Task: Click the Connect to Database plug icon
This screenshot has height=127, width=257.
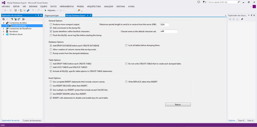Action: 12,19
